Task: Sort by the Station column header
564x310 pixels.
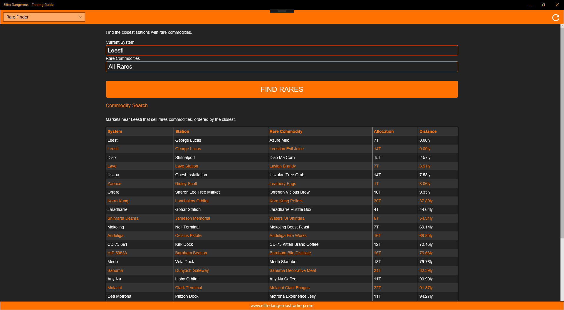Action: coord(182,131)
